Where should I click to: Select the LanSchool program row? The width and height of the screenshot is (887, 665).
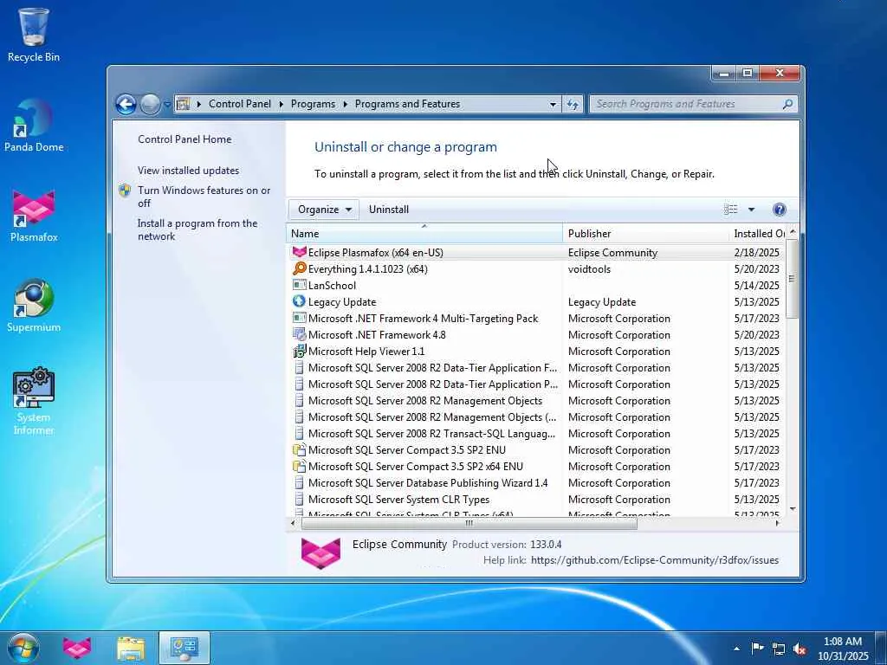coord(536,285)
